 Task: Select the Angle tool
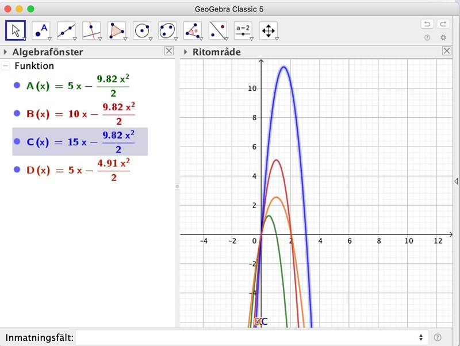193,30
